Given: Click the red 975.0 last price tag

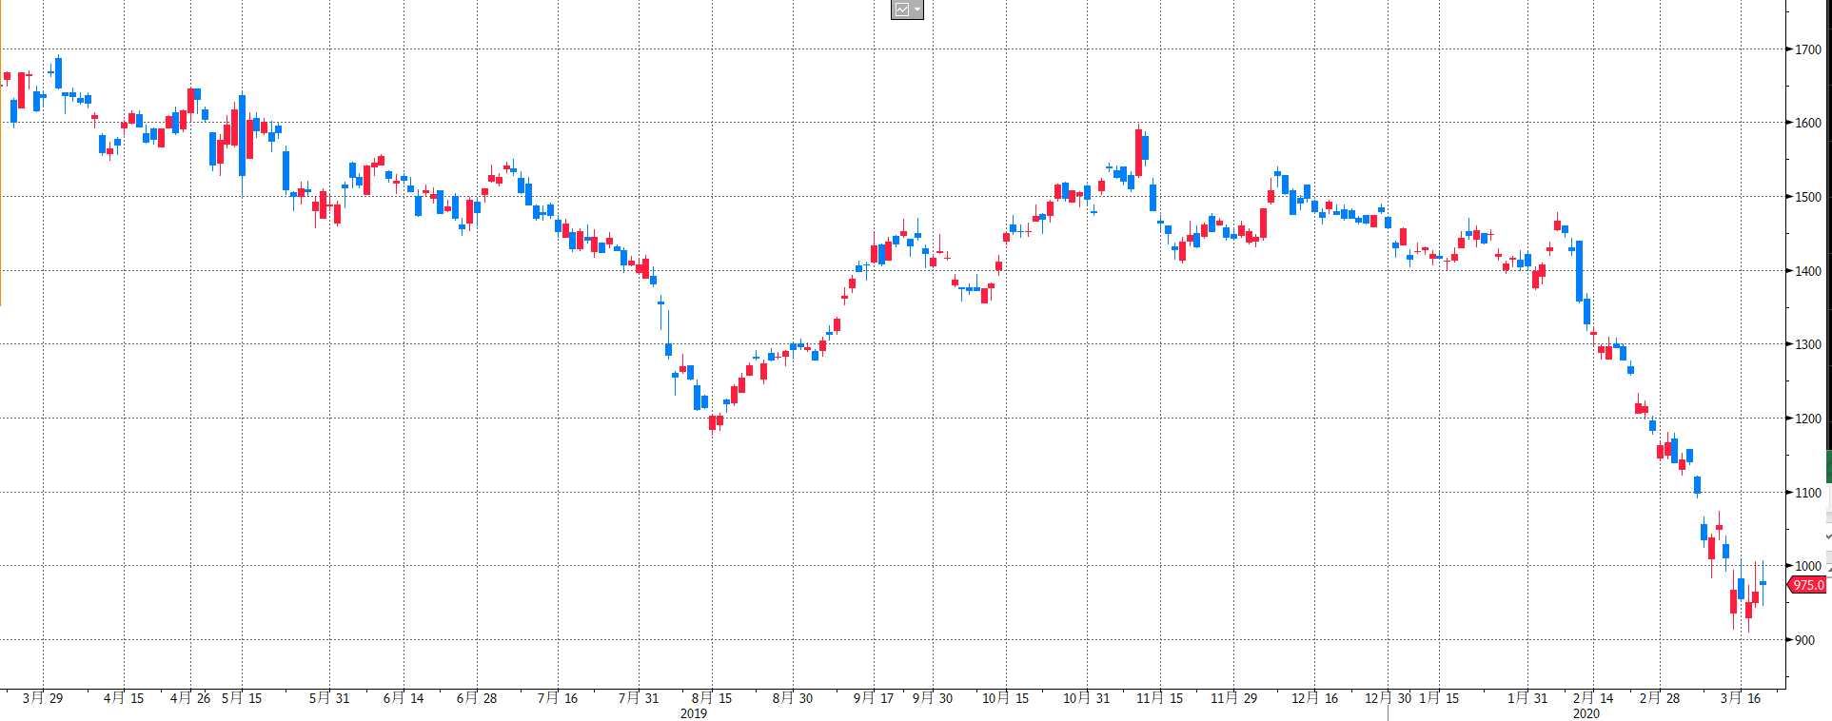Looking at the screenshot, I should [x=1807, y=585].
